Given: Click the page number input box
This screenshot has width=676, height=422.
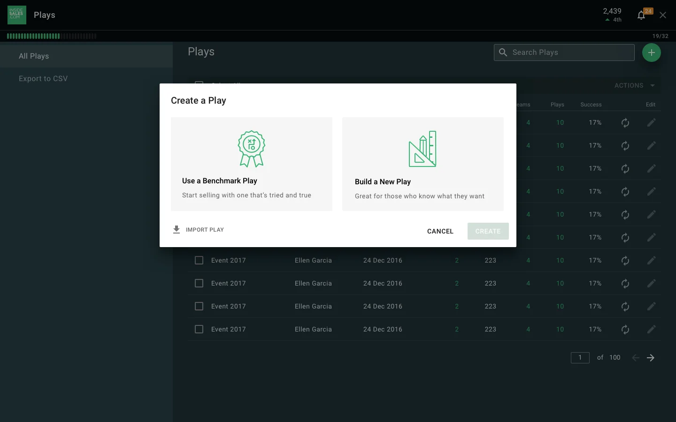Looking at the screenshot, I should click(580, 358).
